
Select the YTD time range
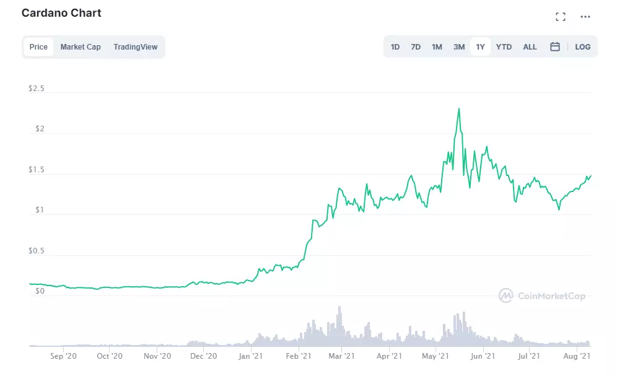pyautogui.click(x=504, y=46)
